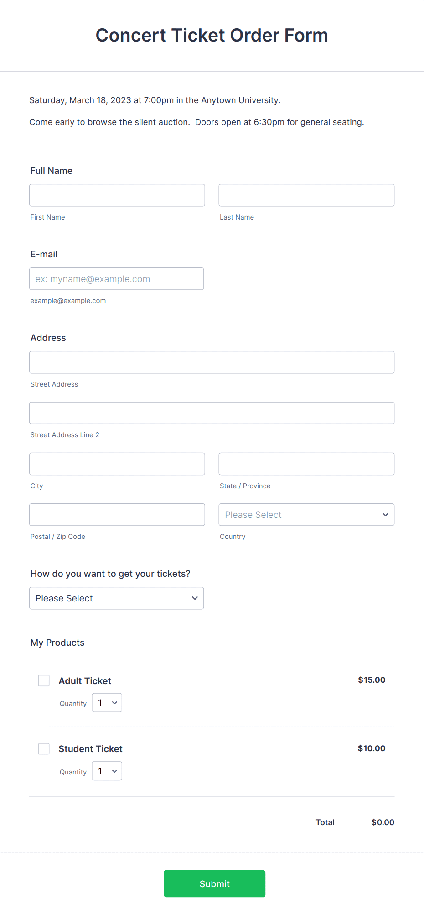
Task: Click the Street Address Line 2 field
Action: tap(212, 413)
